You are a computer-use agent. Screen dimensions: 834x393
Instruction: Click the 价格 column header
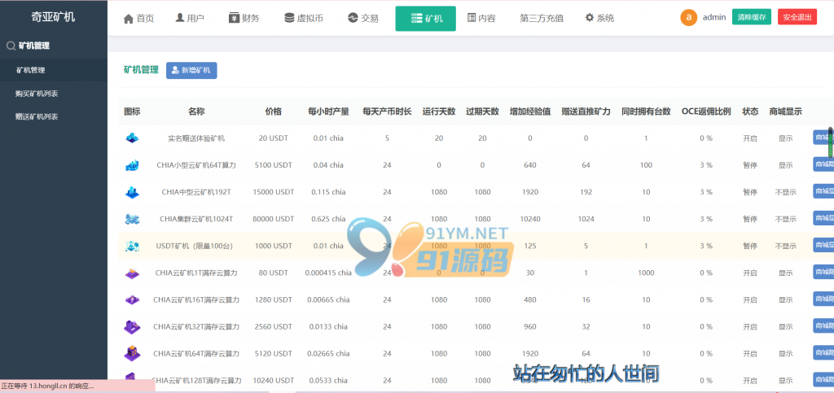click(274, 112)
